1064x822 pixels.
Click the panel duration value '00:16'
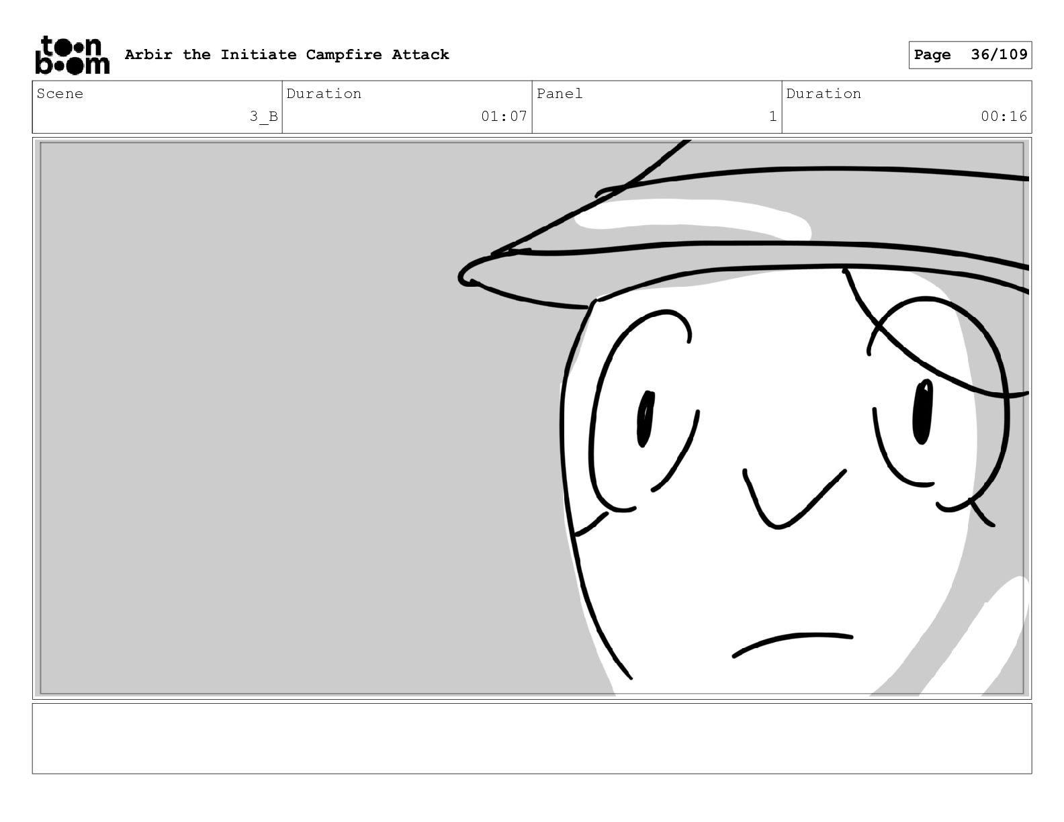coord(1004,116)
